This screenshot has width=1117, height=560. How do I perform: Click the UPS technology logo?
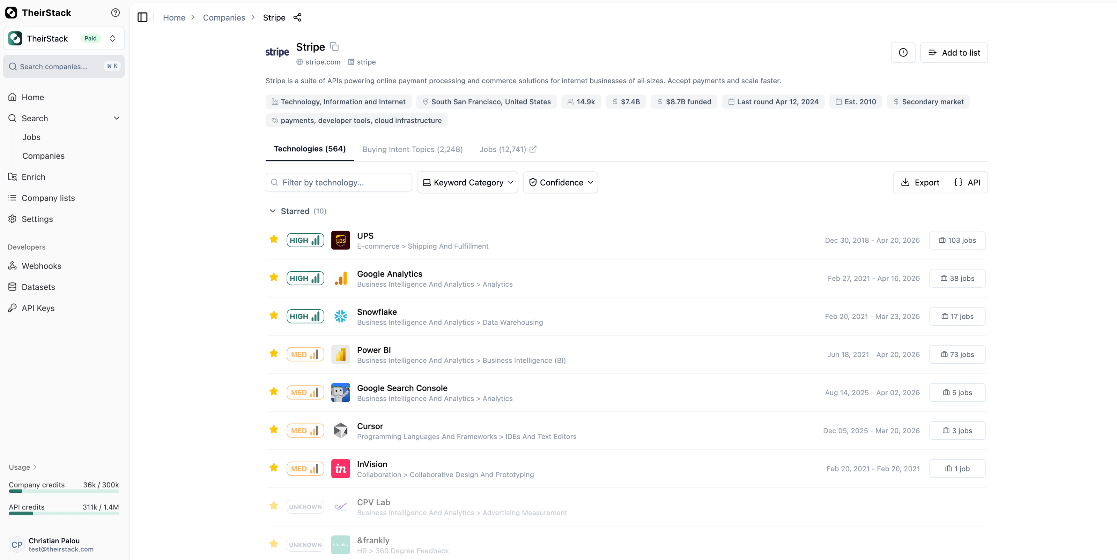point(340,240)
